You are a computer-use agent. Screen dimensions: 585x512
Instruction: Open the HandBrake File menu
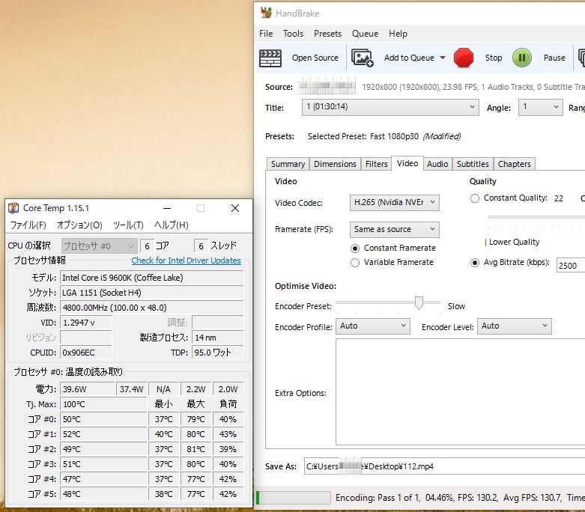266,34
